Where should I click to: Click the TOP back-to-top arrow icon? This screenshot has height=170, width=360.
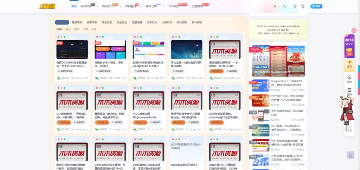(x=349, y=128)
